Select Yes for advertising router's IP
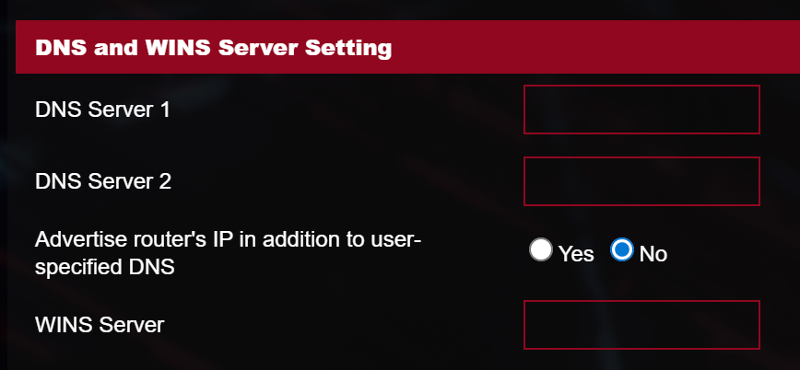This screenshot has height=370, width=800. 541,249
